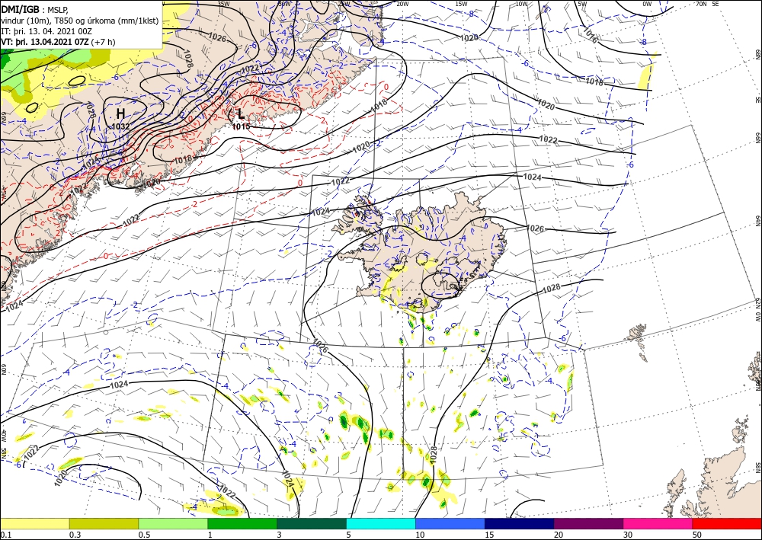The width and height of the screenshot is (762, 540).
Task: Click the '1032' pressure value under H
Action: tap(120, 126)
